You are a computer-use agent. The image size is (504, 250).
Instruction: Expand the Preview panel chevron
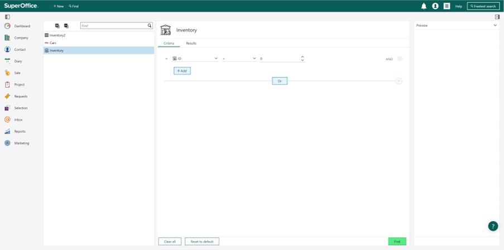point(495,25)
